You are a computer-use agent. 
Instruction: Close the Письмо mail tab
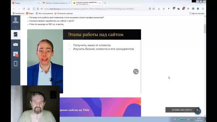point(69,3)
